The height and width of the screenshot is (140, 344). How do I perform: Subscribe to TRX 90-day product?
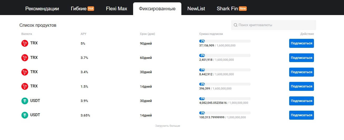click(x=301, y=43)
